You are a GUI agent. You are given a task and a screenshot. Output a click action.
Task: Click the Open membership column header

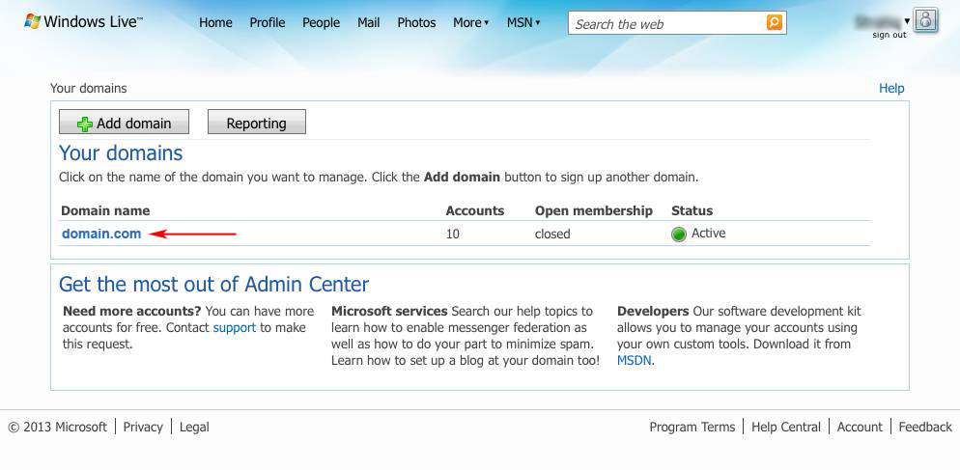tap(594, 211)
